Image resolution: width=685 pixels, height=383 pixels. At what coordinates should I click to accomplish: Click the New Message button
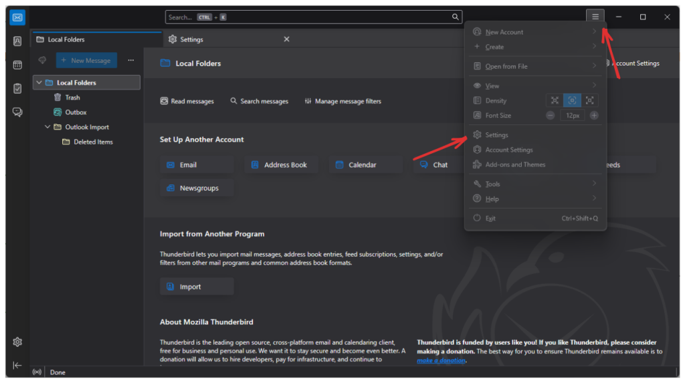click(86, 60)
